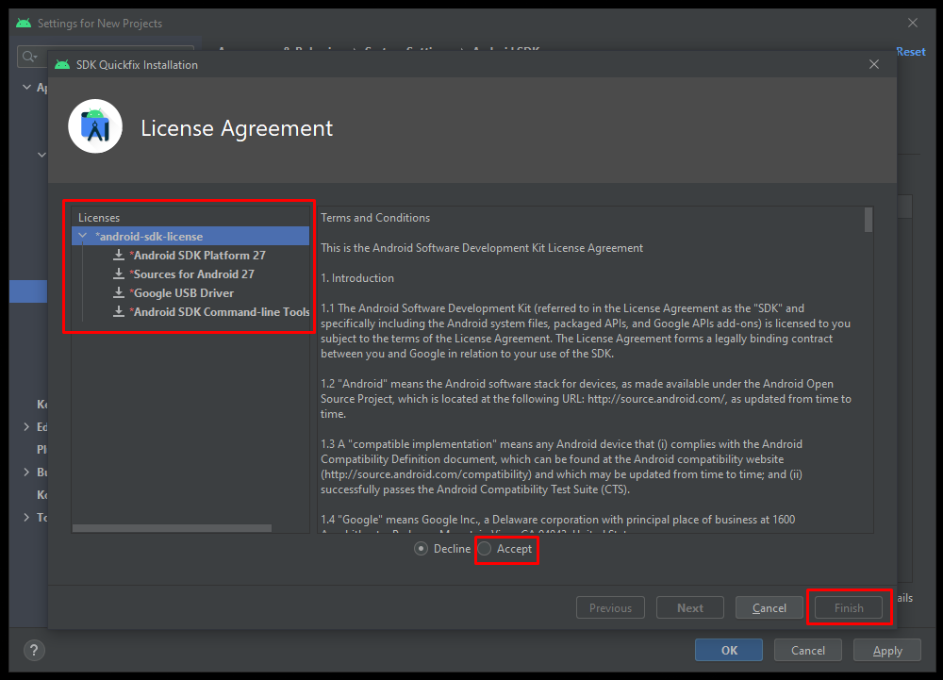Click the license terms vertical scrollbar thumb

[x=869, y=220]
